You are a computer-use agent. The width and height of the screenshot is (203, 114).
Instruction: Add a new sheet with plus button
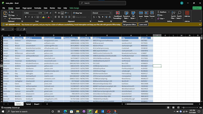coord(47,104)
